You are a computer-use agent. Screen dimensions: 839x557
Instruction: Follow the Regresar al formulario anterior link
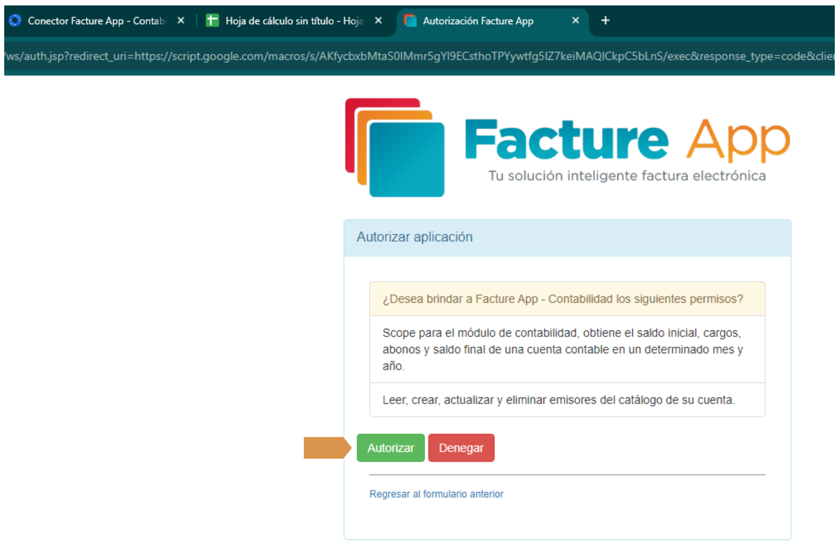pos(436,494)
